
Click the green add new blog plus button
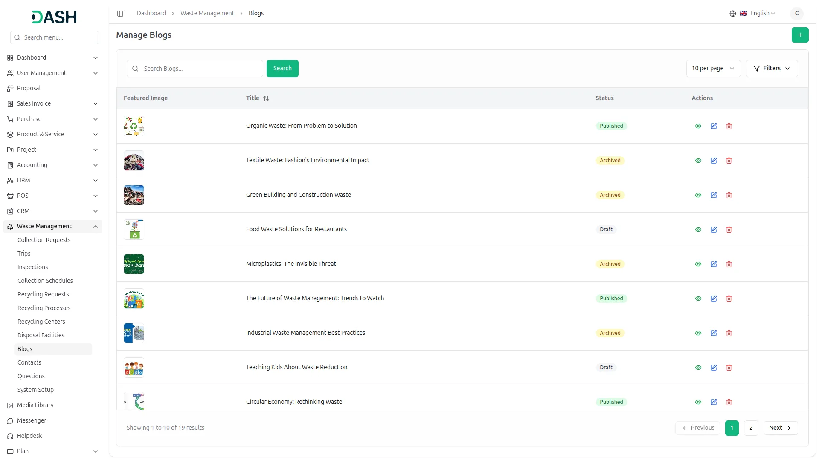point(800,35)
